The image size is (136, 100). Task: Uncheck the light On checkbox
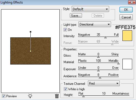pyautogui.click(x=65, y=30)
